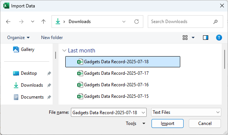Image resolution: width=228 pixels, height=135 pixels.
Task: Select Gadgets Data Record-2025-07-18 file
Action: pos(123,62)
